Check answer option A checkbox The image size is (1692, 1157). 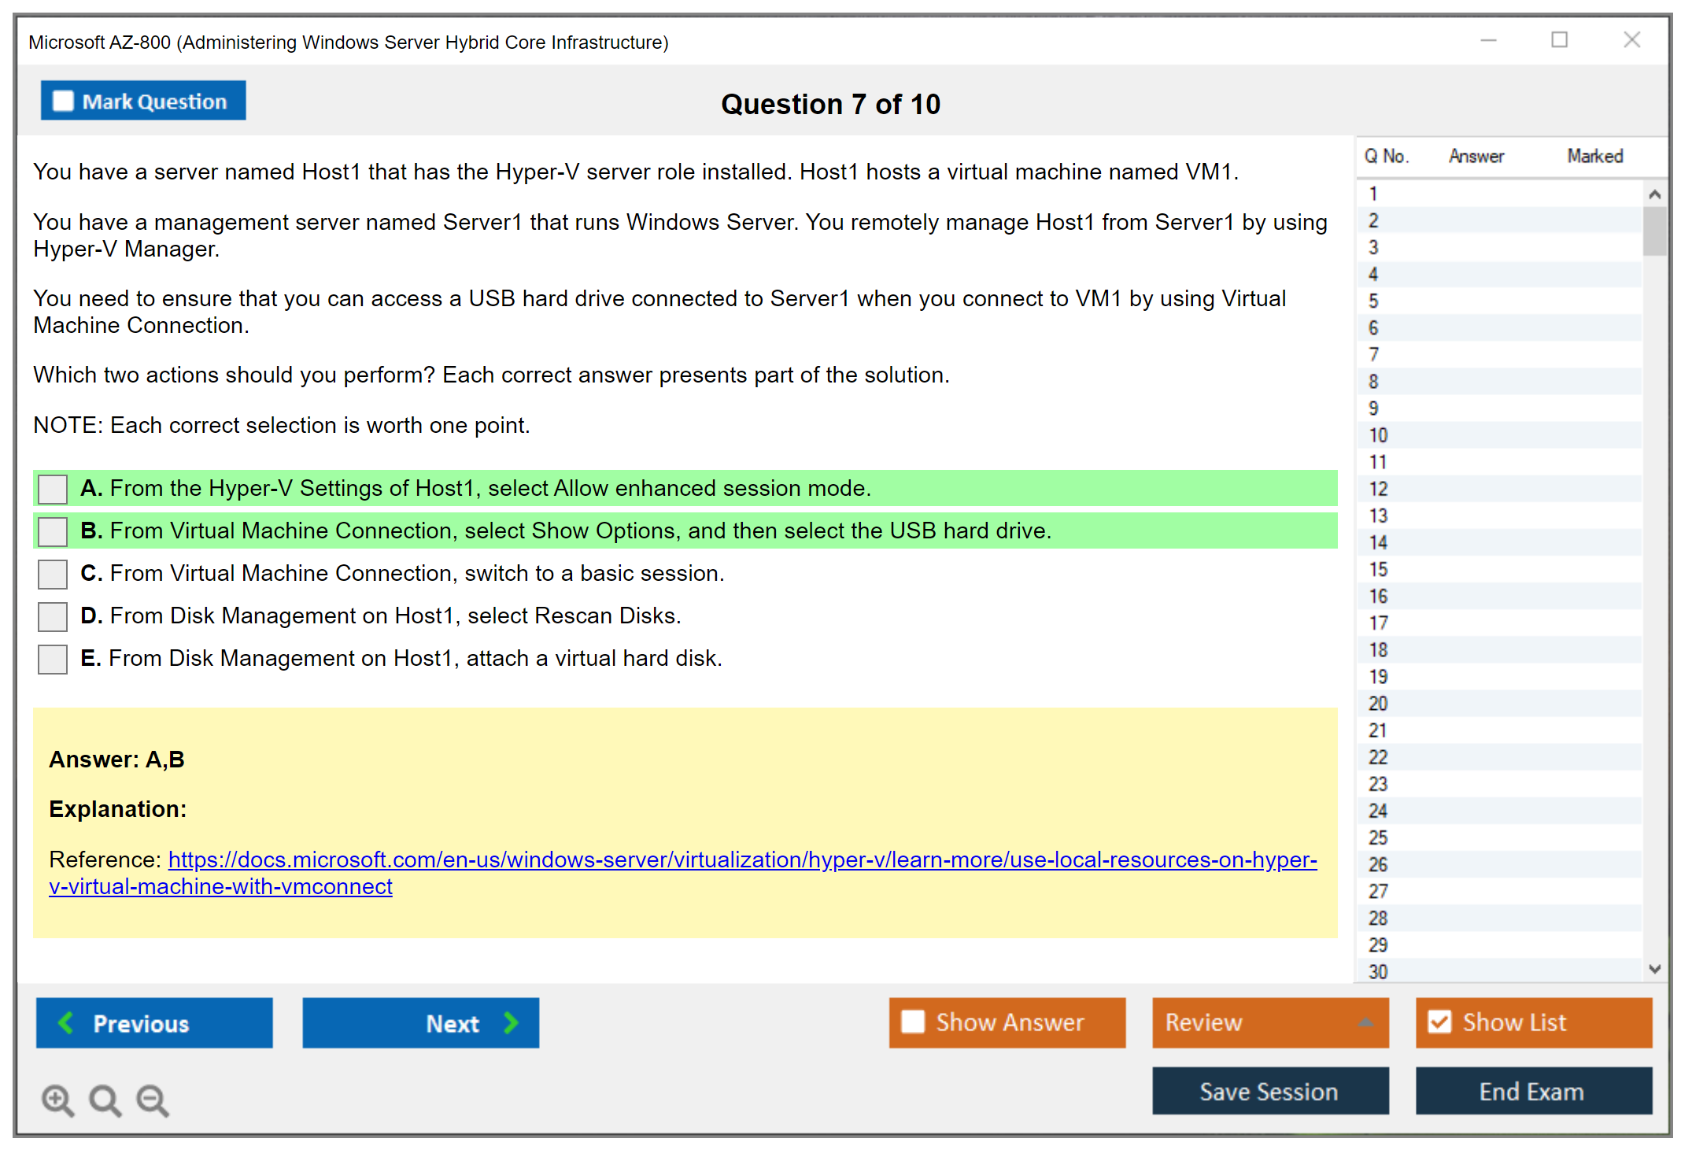53,489
